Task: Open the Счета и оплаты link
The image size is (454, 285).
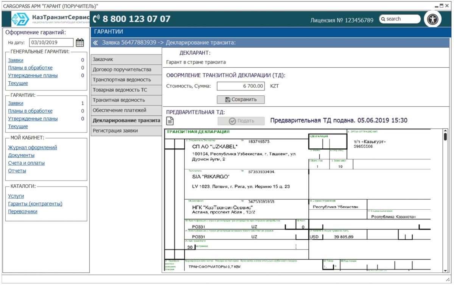Action: point(26,163)
